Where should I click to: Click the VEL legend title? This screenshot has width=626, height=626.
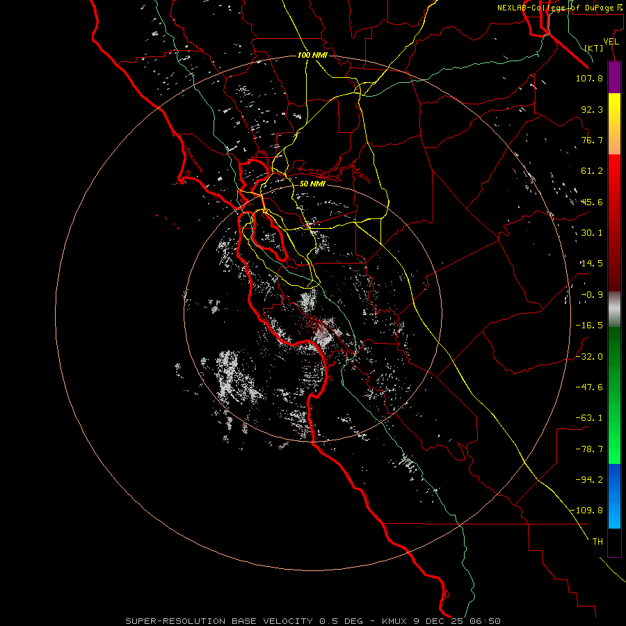(611, 41)
